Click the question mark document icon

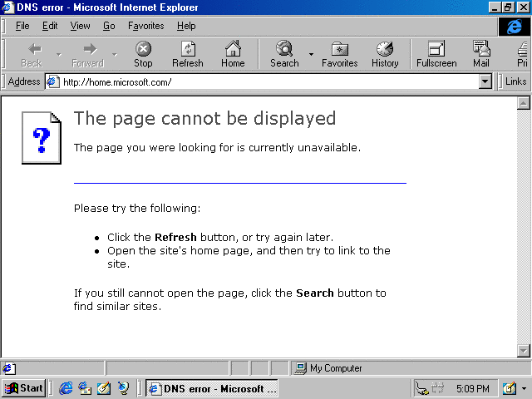click(x=42, y=138)
